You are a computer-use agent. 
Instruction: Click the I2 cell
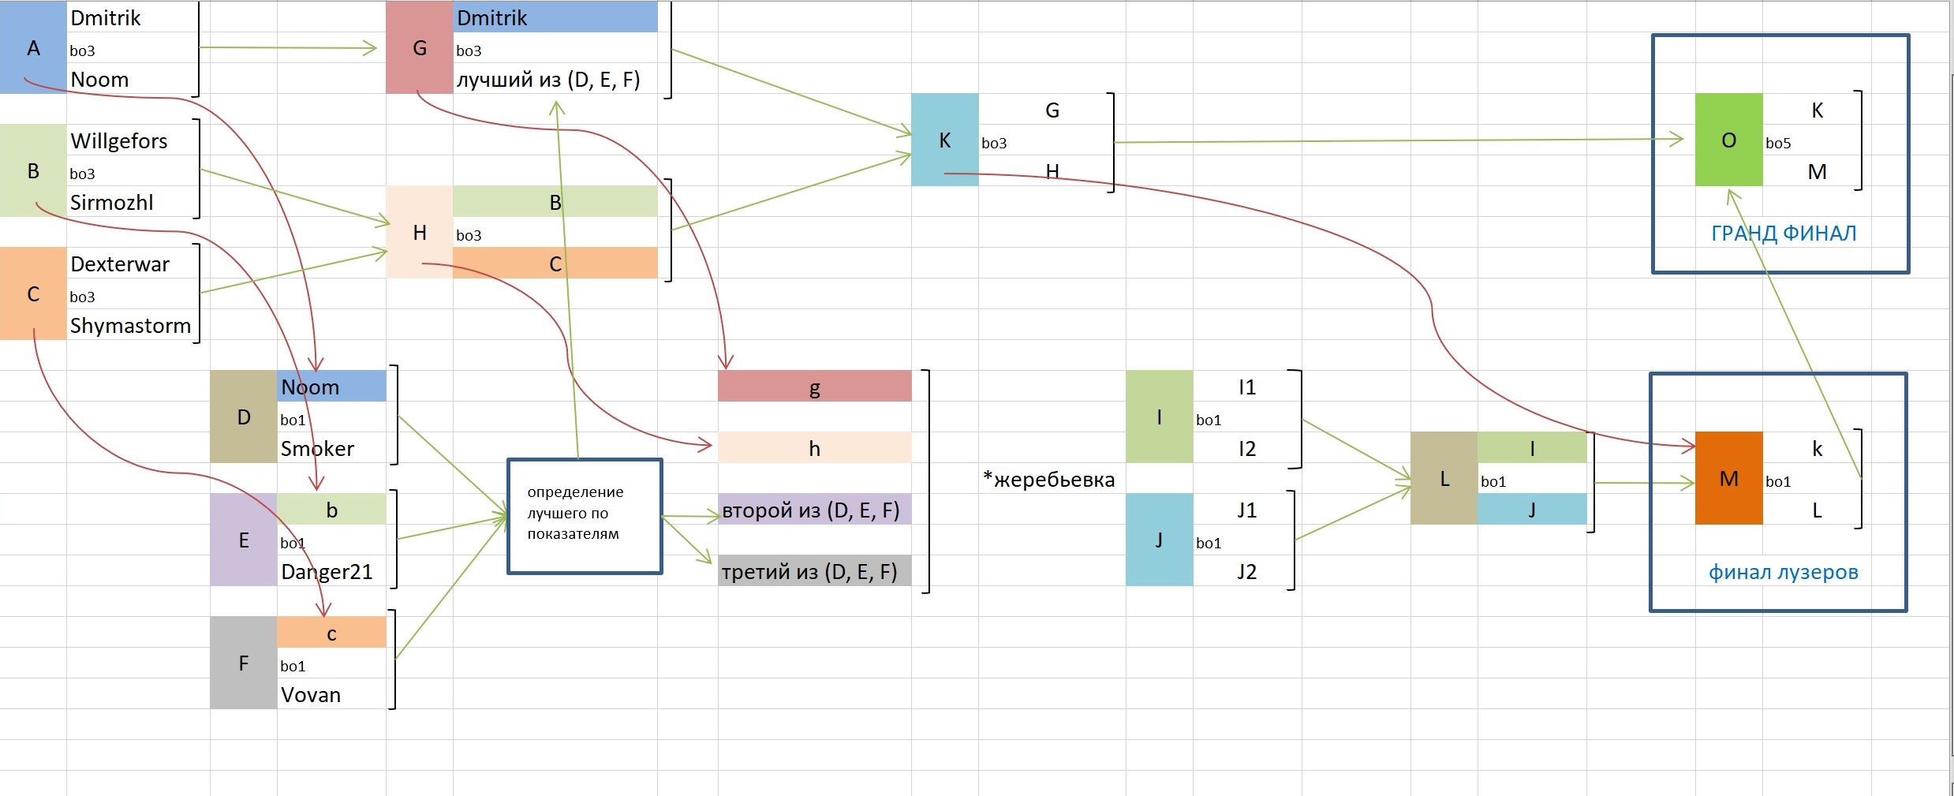tap(1247, 448)
